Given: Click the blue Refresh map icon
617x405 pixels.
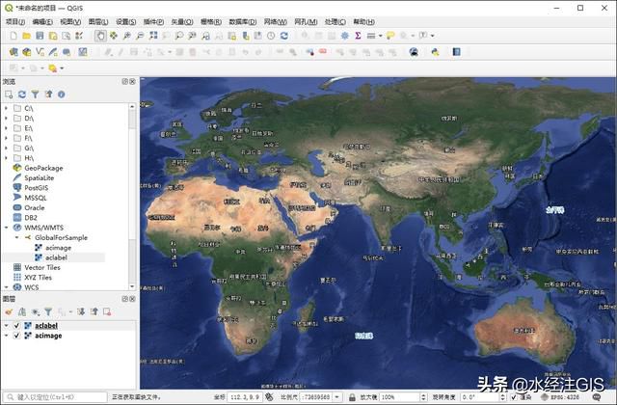Looking at the screenshot, I should 284,36.
